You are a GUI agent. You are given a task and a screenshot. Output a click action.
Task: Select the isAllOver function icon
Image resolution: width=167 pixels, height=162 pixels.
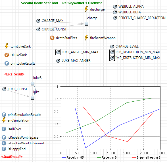4,129
